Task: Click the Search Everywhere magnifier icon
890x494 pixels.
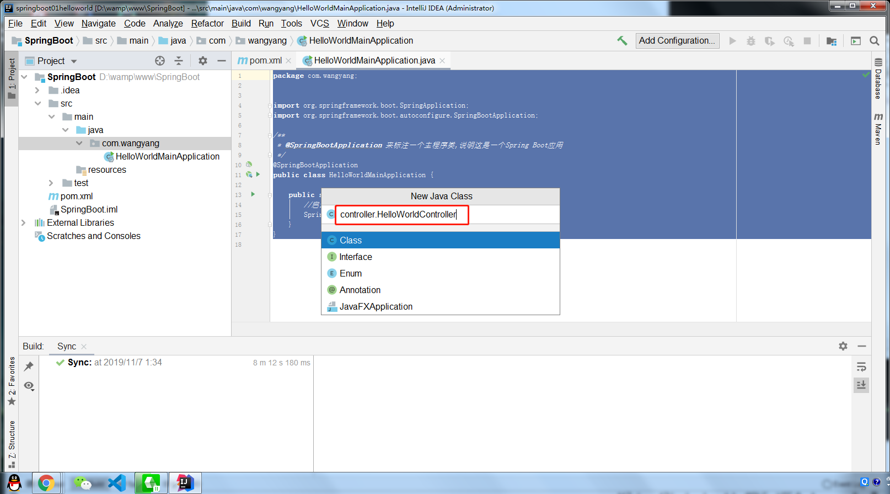Action: [x=874, y=41]
